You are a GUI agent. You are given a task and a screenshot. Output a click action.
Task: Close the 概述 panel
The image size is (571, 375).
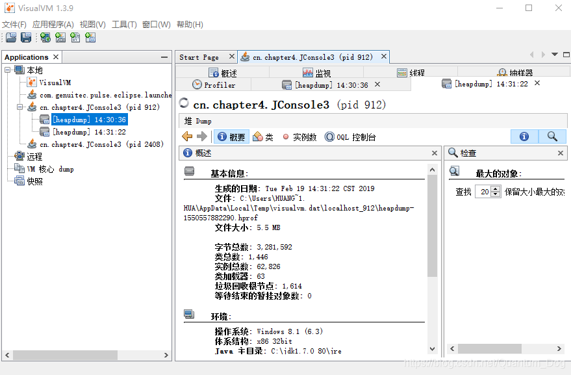pyautogui.click(x=435, y=153)
